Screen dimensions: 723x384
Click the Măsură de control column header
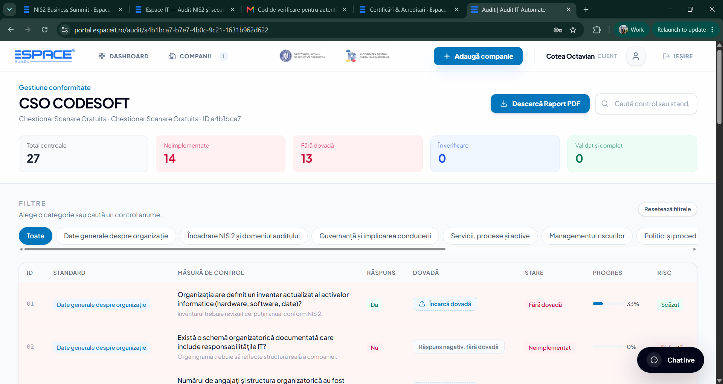point(210,273)
